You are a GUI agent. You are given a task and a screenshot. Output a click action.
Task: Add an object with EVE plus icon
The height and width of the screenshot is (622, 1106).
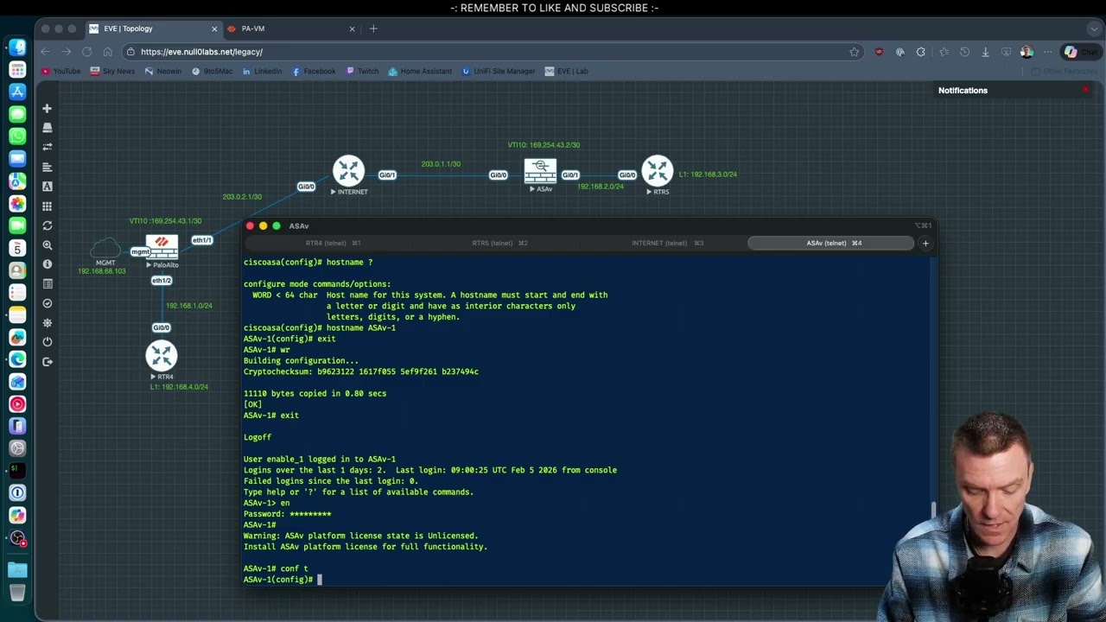coord(48,109)
